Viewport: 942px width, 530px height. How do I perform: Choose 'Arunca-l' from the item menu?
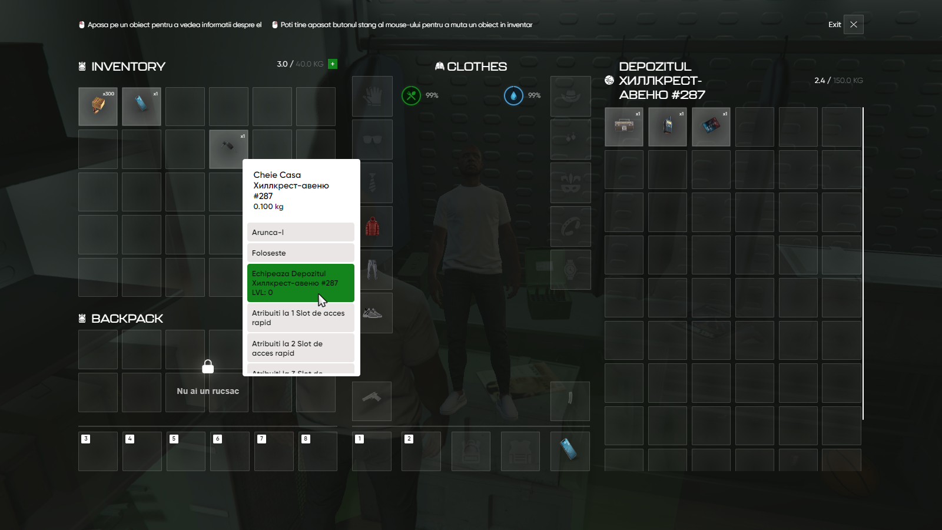(301, 232)
